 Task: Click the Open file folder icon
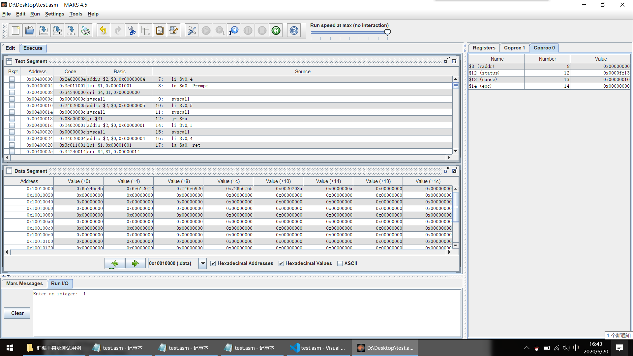(x=29, y=31)
